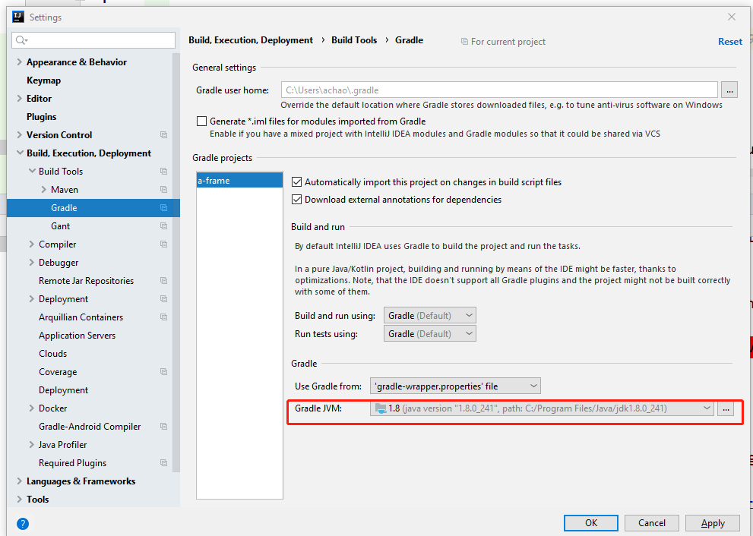The width and height of the screenshot is (753, 536).
Task: Click the Reset link
Action: [730, 42]
